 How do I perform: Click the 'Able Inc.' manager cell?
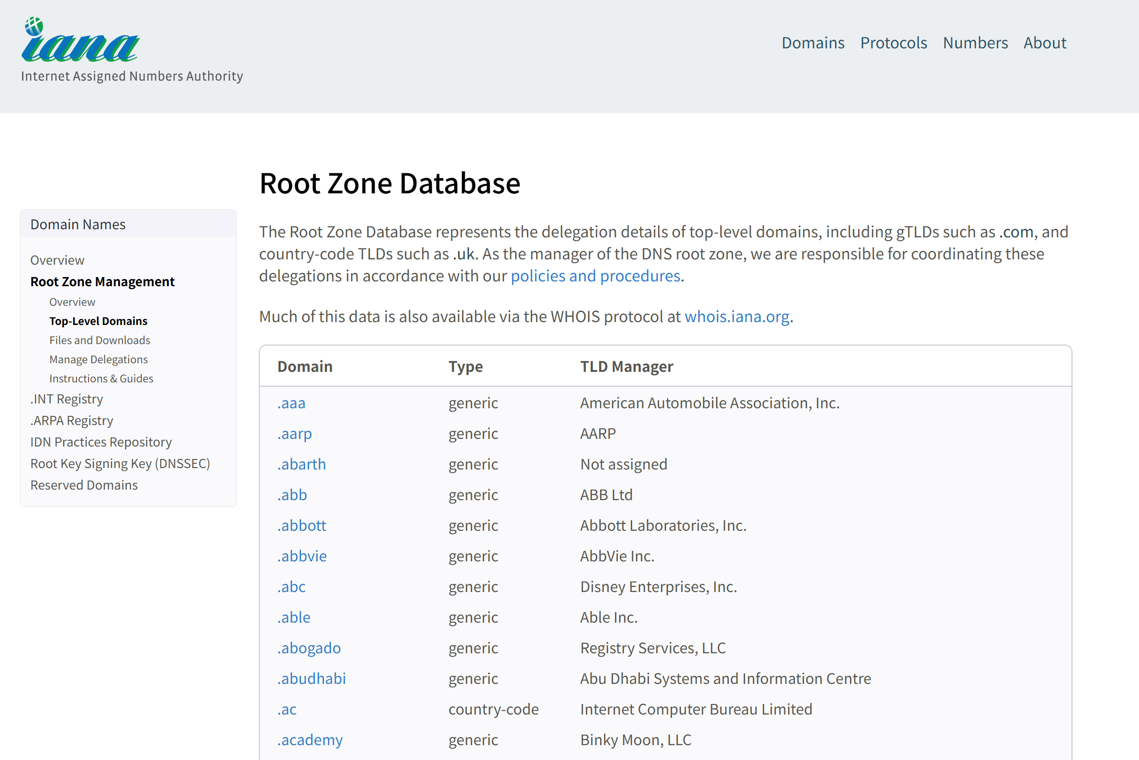point(609,617)
